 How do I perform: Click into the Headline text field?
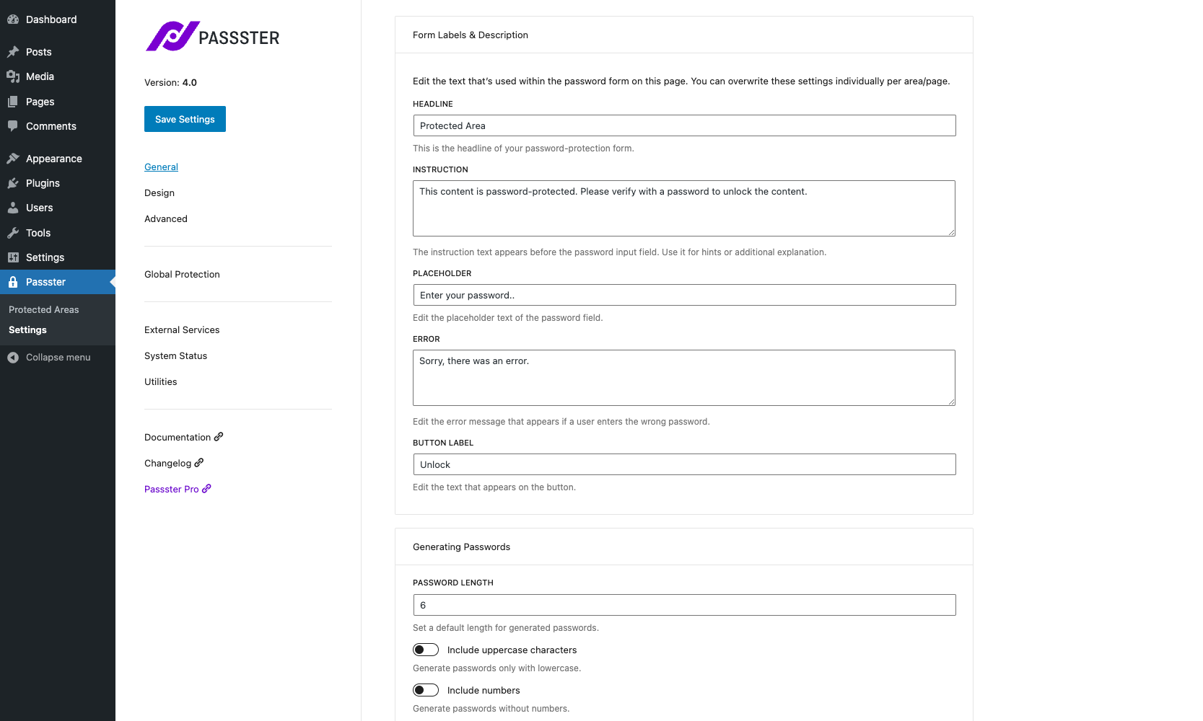pos(684,125)
